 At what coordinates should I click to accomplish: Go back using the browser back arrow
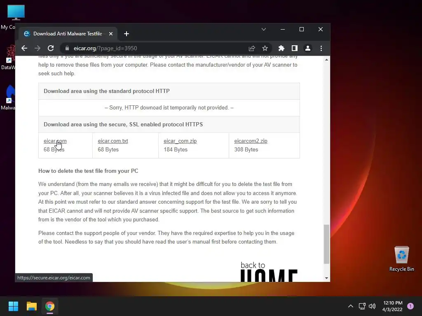coord(24,49)
